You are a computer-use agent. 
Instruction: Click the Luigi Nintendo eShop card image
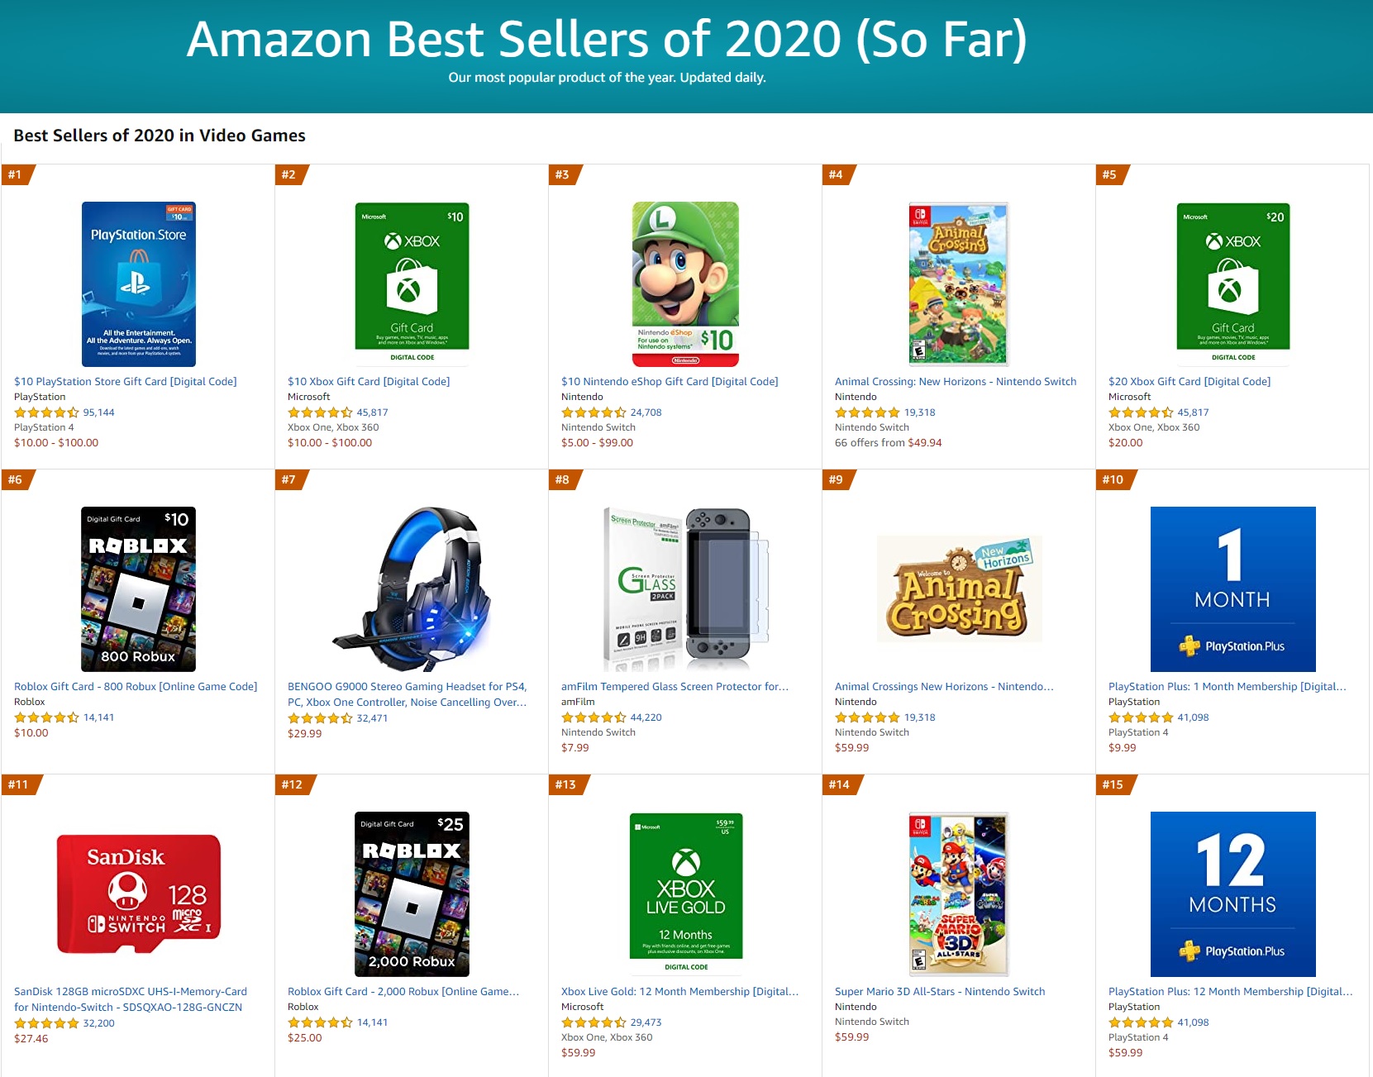pyautogui.click(x=685, y=284)
